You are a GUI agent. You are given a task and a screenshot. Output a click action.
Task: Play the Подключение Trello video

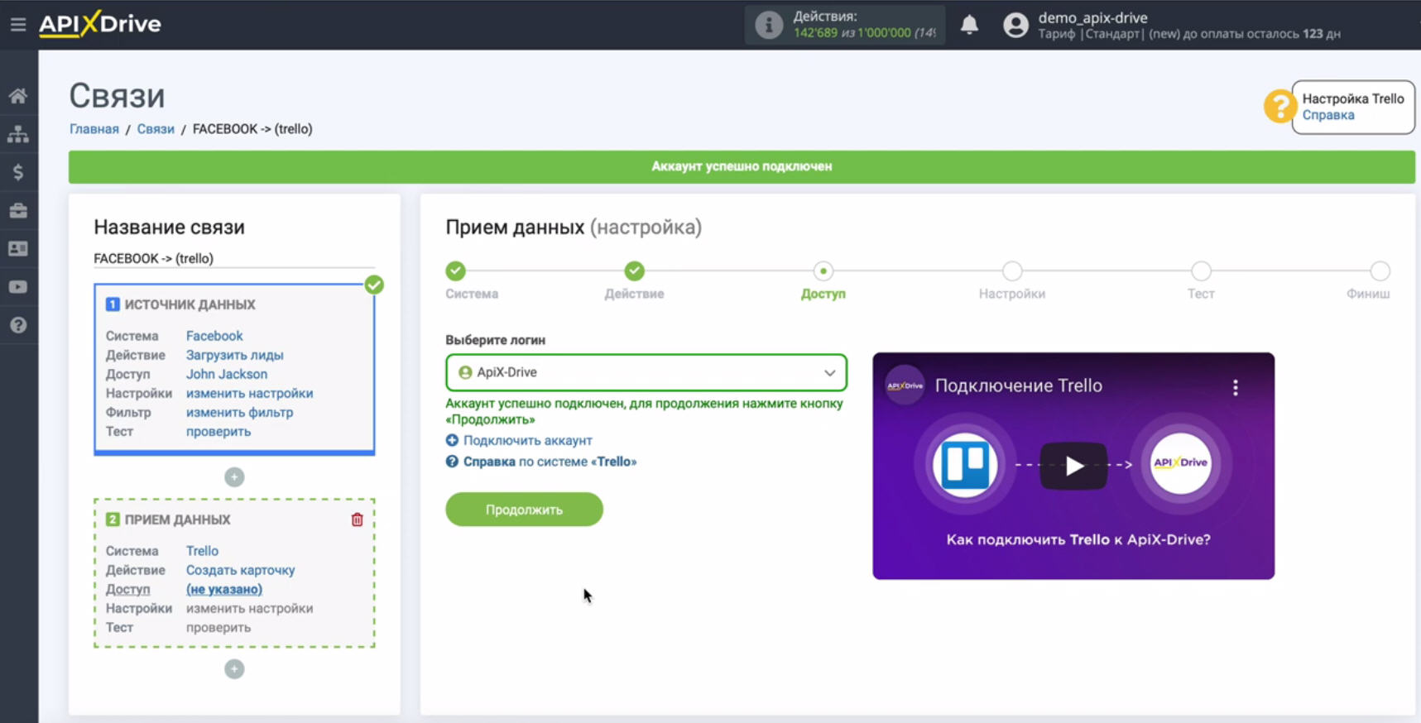pos(1073,466)
